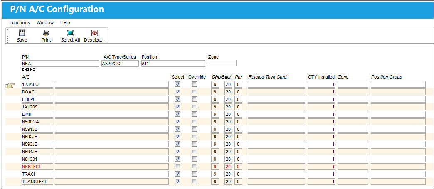The height and width of the screenshot is (189, 434).
Task: Click the P/N field containing NHA
Action: pos(60,64)
